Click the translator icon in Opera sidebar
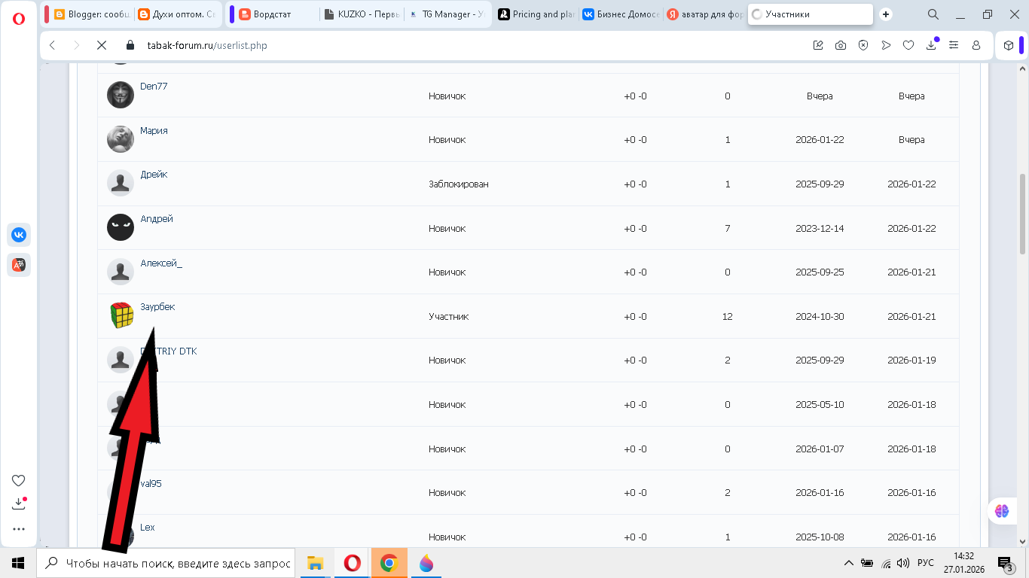This screenshot has width=1029, height=578. point(19,264)
